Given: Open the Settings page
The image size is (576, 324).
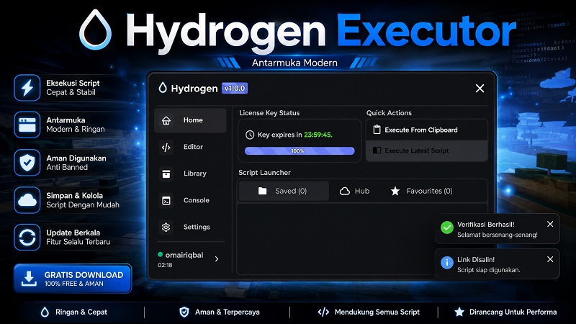Looking at the screenshot, I should point(190,227).
